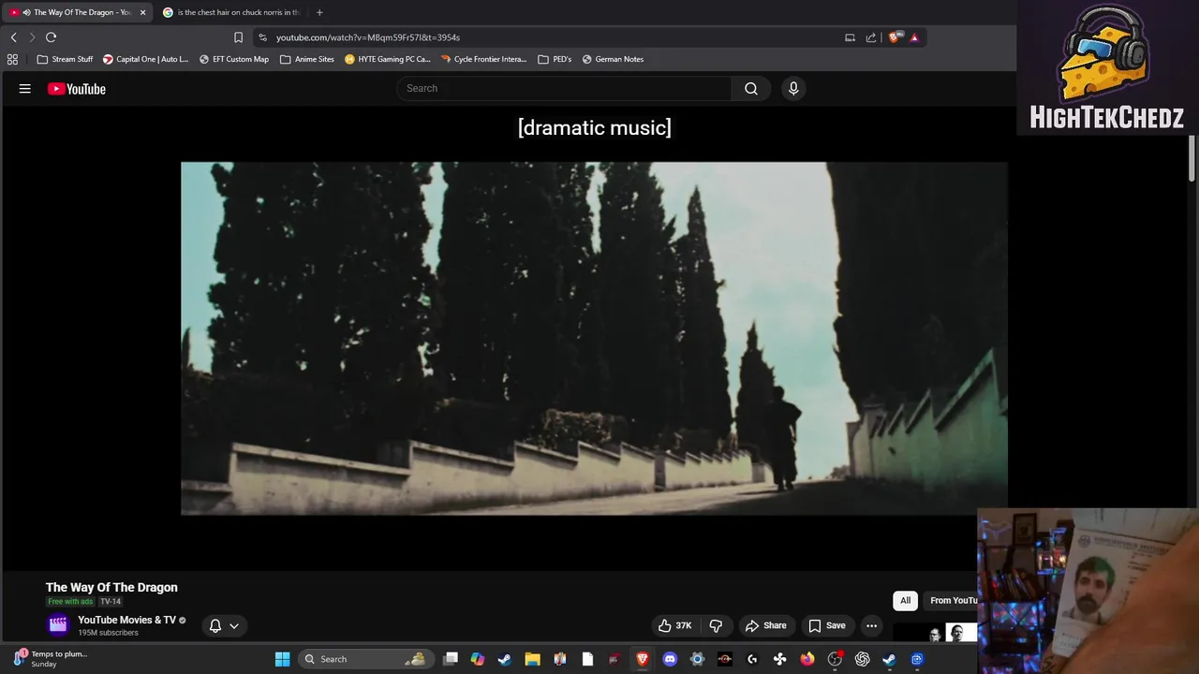Click into the YouTube search field
Screen dimensions: 1199x674
click(564, 88)
